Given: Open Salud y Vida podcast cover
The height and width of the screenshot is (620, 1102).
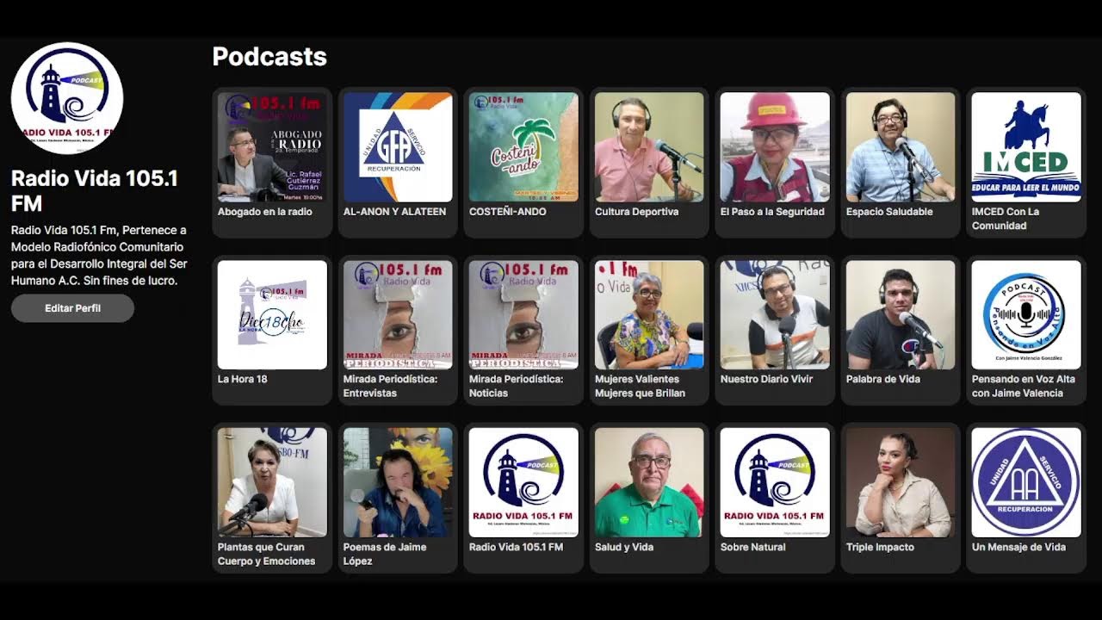Looking at the screenshot, I should [649, 483].
